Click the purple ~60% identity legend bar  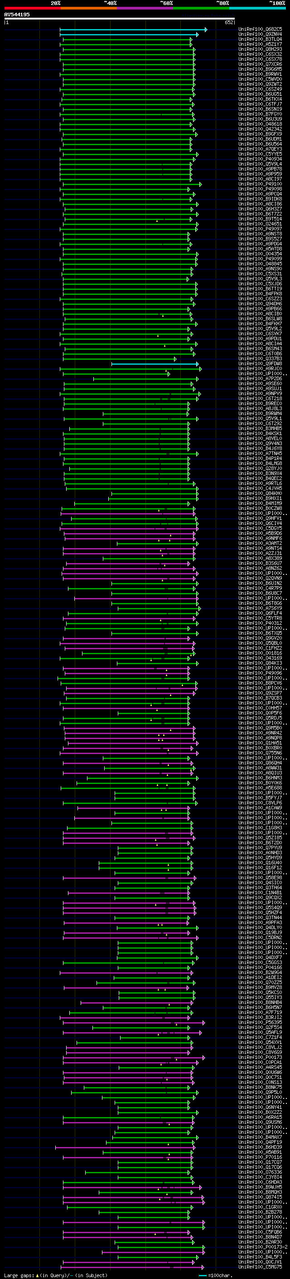[145, 8]
